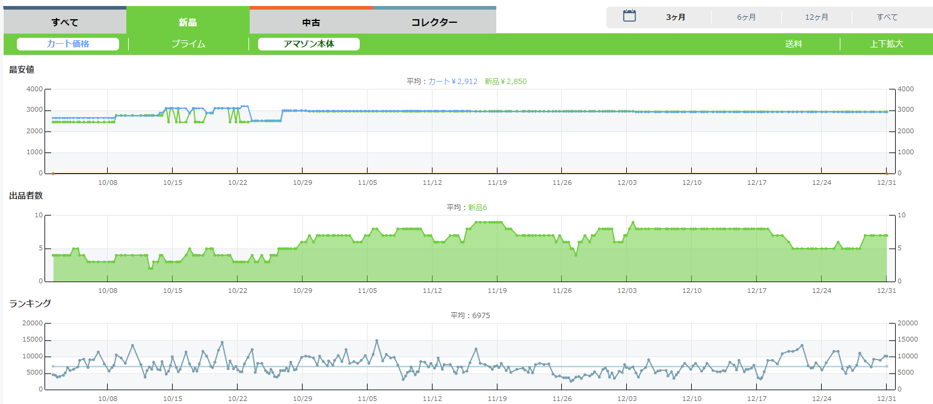Click the green seller area near 12/10
Image resolution: width=933 pixels, height=404 pixels.
pyautogui.click(x=692, y=258)
